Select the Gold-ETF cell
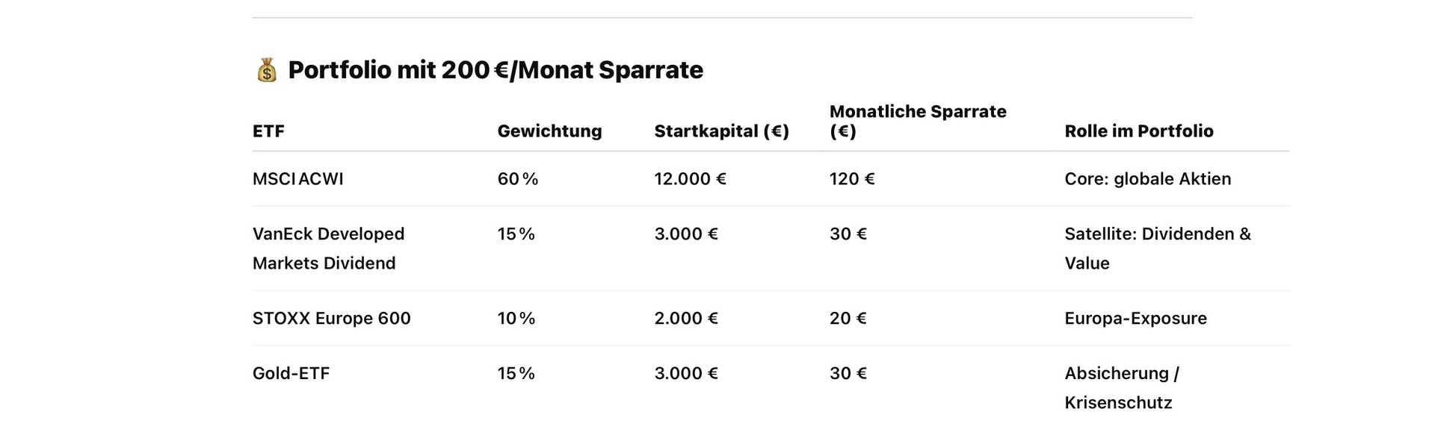This screenshot has height=447, width=1435. pyautogui.click(x=291, y=374)
